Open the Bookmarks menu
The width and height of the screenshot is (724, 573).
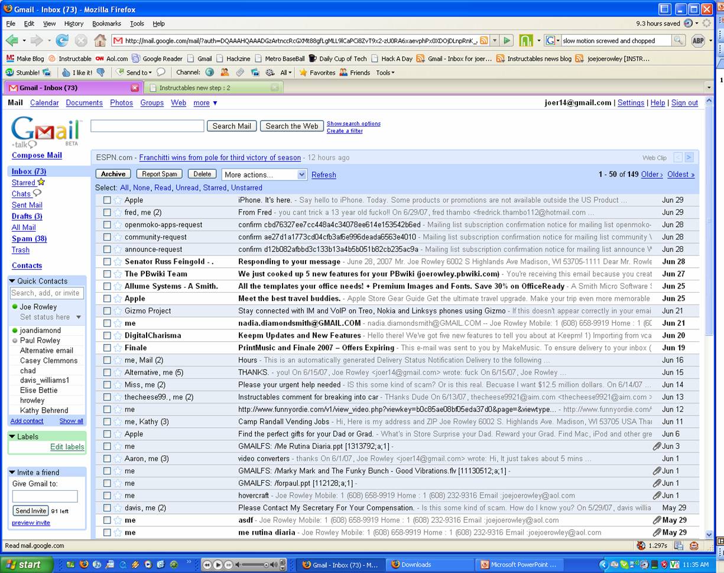point(106,24)
